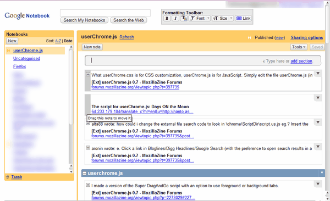Open Sharing options
This screenshot has width=330, height=201.
(307, 38)
